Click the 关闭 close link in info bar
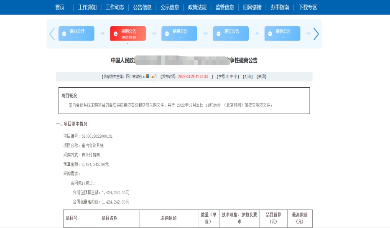 coord(261,77)
